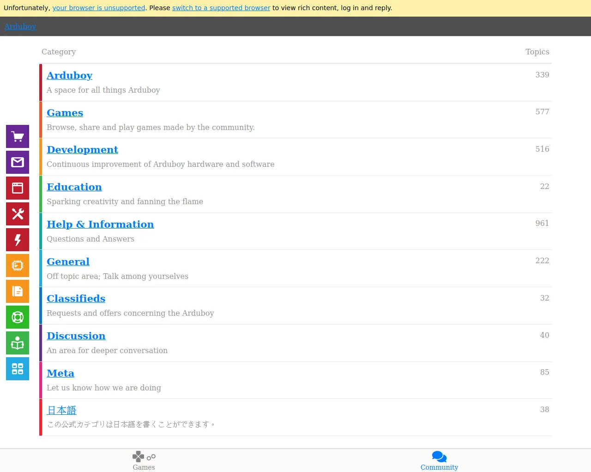Image resolution: width=591 pixels, height=472 pixels.
Task: Open the Arduboy category
Action: 69,76
